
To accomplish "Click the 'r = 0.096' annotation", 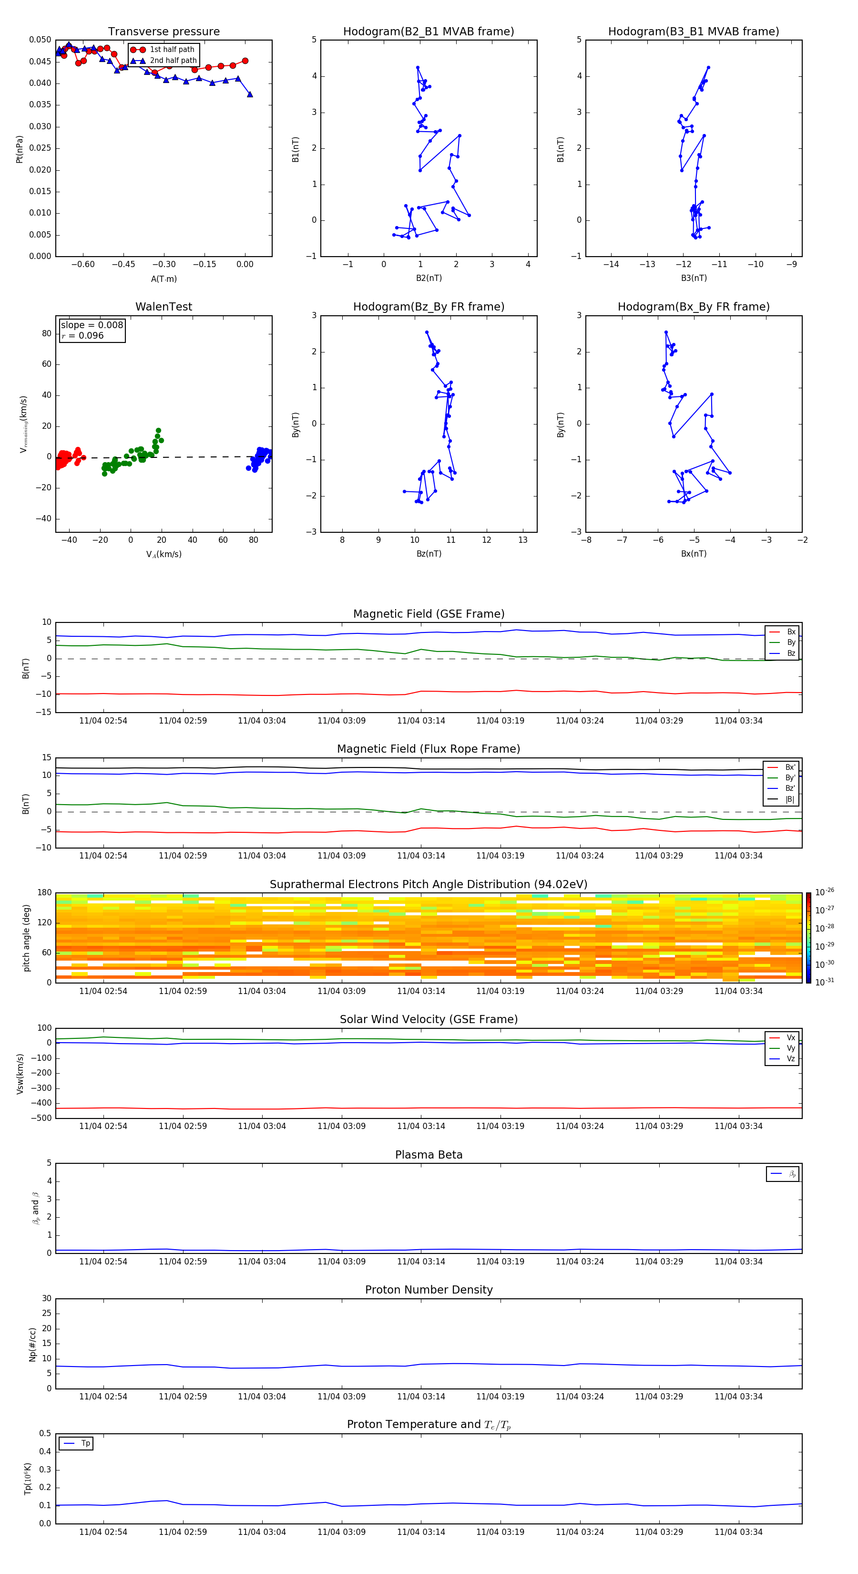I will tap(82, 335).
